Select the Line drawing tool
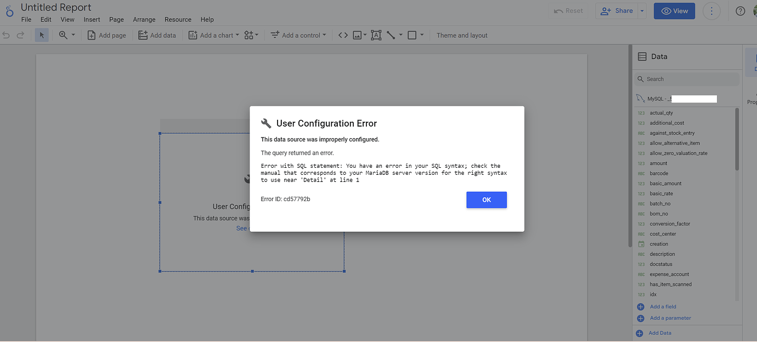The width and height of the screenshot is (757, 342). pos(391,35)
